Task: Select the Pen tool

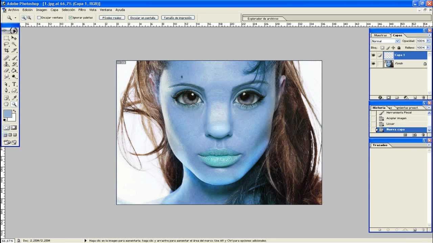Action: pos(6,90)
